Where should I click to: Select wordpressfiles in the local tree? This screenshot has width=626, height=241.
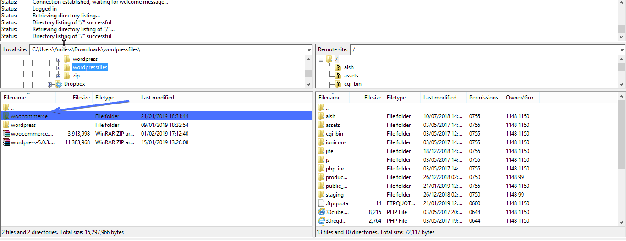pos(90,67)
